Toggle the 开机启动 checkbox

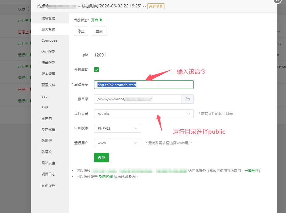(x=96, y=69)
